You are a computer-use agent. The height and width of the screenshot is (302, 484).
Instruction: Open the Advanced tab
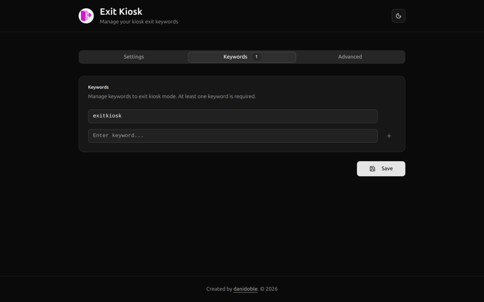pos(350,57)
